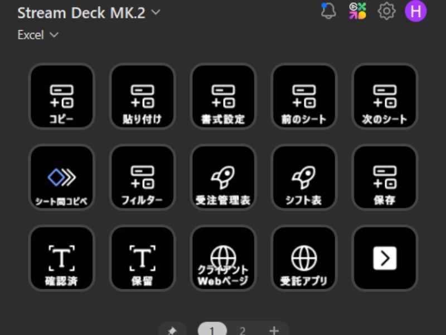Click the フィルター key
The width and height of the screenshot is (446, 335).
pos(142,178)
